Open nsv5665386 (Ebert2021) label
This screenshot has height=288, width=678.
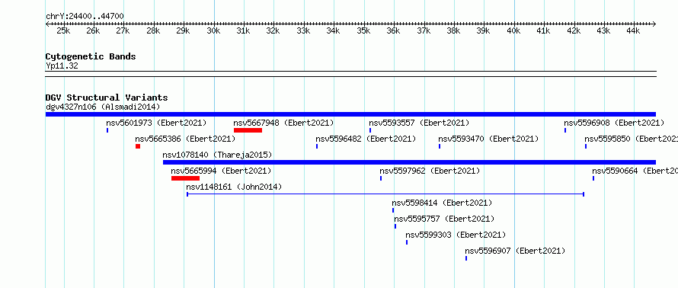point(185,139)
